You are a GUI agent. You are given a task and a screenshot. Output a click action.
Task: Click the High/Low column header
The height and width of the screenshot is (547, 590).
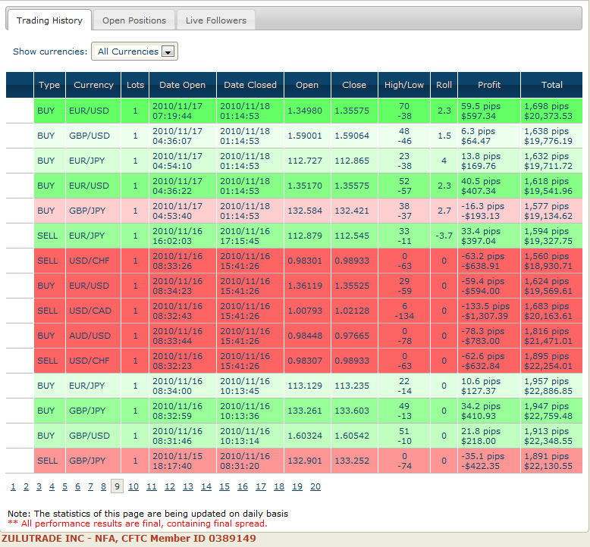[x=404, y=85]
